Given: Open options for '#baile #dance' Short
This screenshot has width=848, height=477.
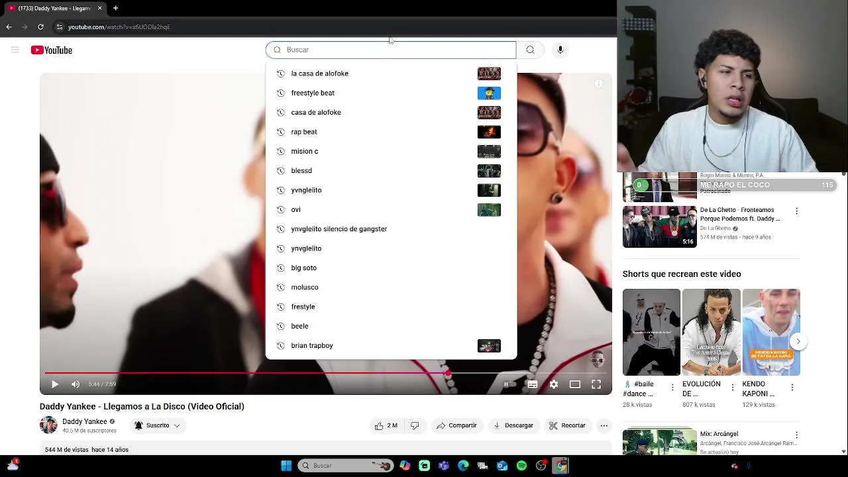Looking at the screenshot, I should point(672,388).
